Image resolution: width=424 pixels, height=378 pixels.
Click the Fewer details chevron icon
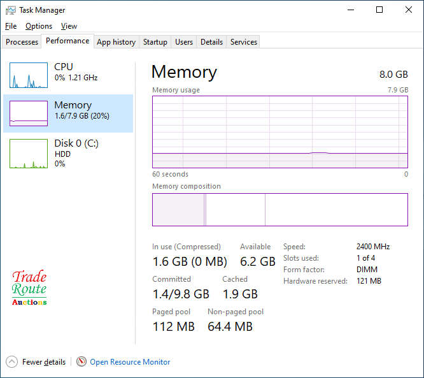click(x=11, y=362)
